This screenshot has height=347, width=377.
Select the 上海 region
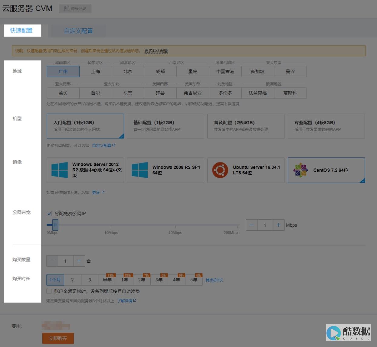(96, 72)
